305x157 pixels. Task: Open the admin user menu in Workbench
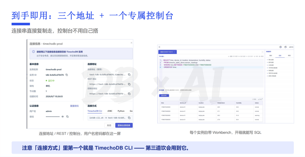click(291, 47)
